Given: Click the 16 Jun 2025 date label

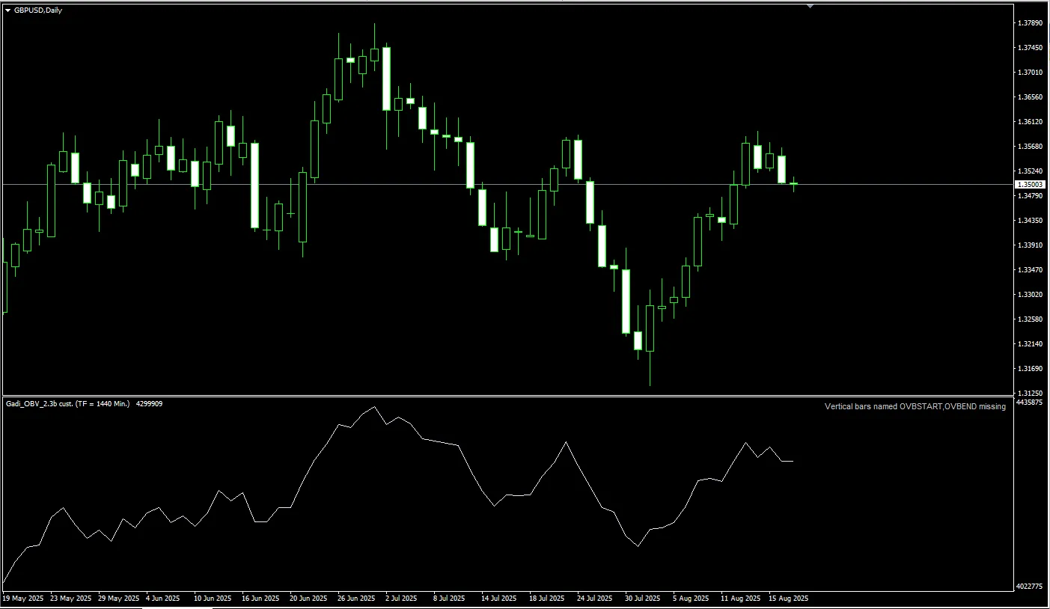Looking at the screenshot, I should tap(261, 599).
